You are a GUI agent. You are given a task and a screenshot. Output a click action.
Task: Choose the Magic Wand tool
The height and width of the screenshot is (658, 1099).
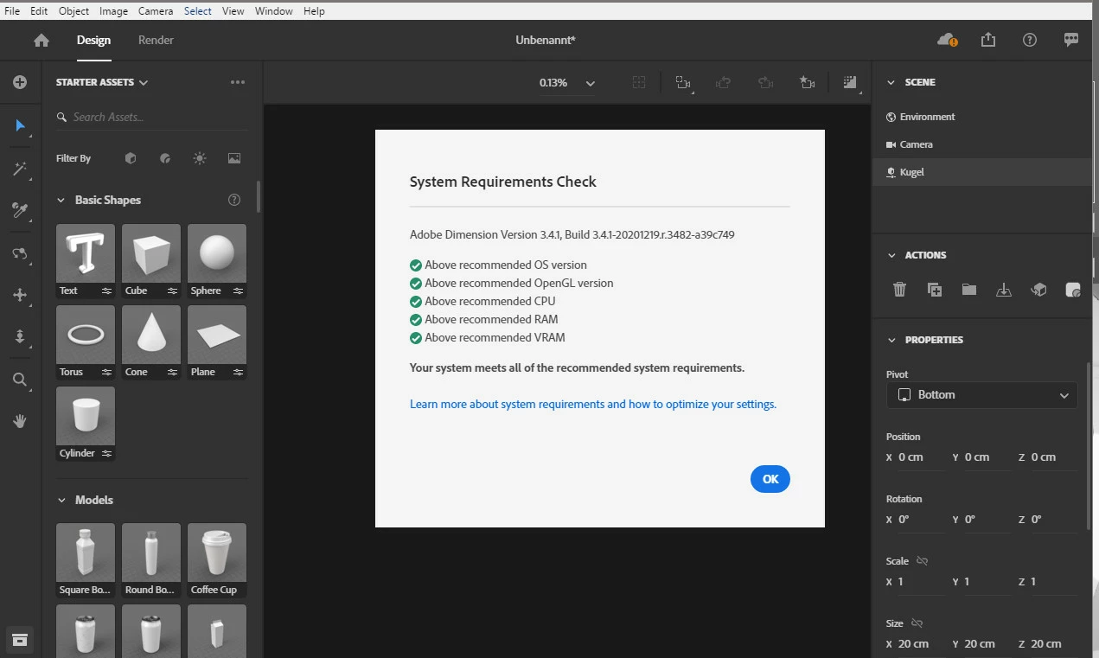(x=20, y=169)
